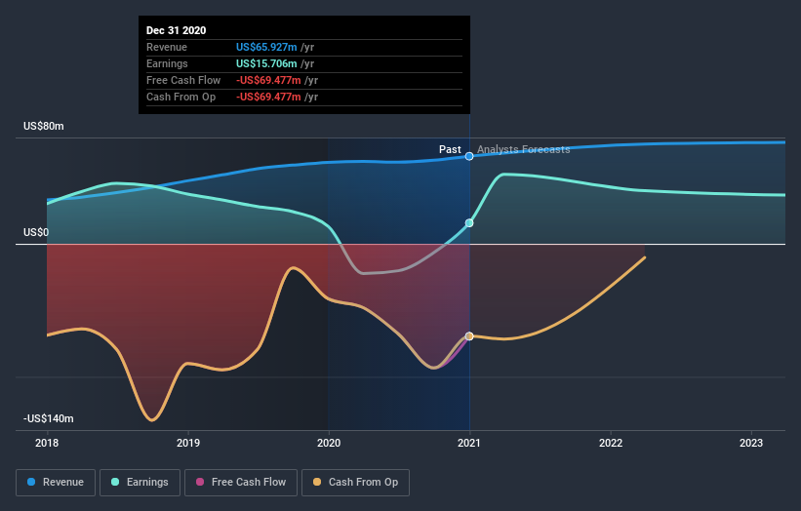Screen dimensions: 801x511
Task: Click the 2020 x-axis label
Action: pyautogui.click(x=329, y=443)
